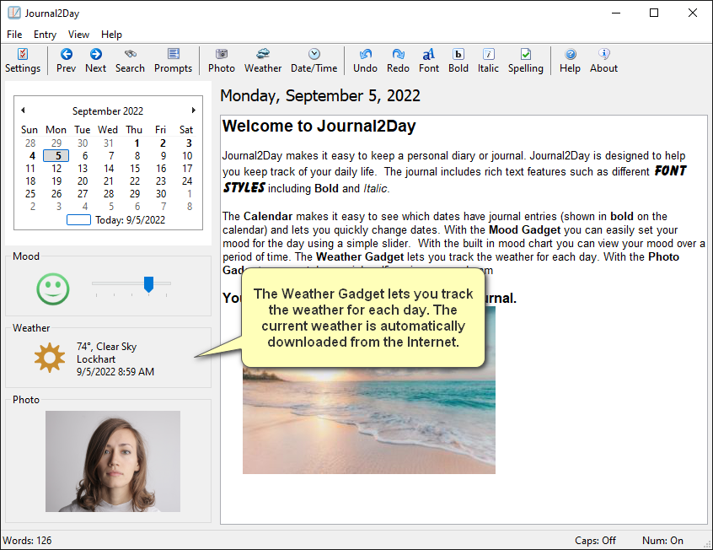Insert Date/Time from toolbar

pyautogui.click(x=314, y=61)
